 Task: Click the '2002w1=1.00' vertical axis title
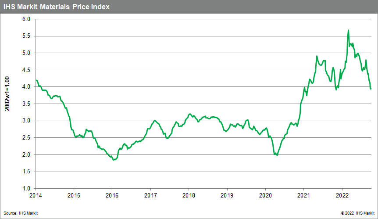pos(7,104)
